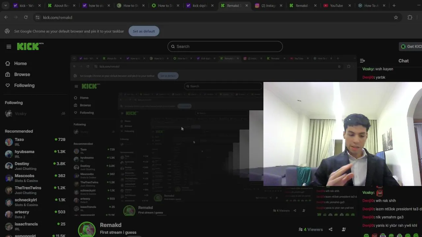Open recommended channel TheTrenTwins
Screen dimensions: 422x237
coord(35,190)
